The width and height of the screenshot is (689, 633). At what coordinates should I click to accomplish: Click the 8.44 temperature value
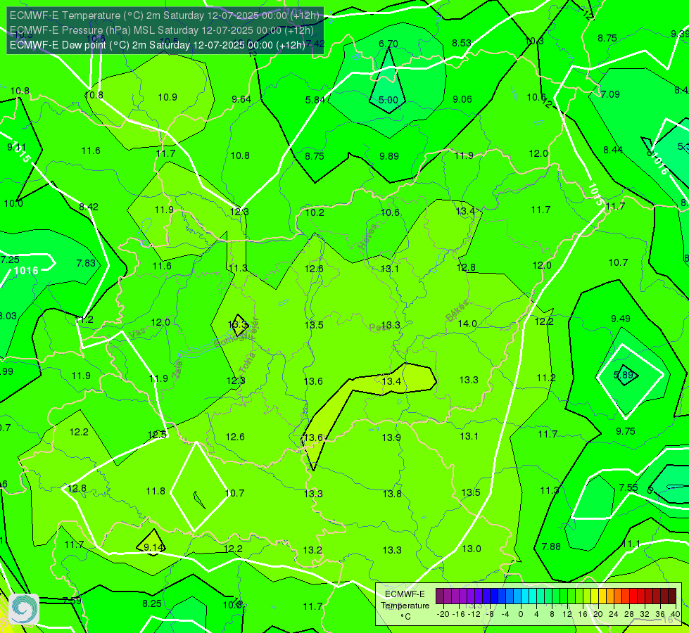click(613, 150)
